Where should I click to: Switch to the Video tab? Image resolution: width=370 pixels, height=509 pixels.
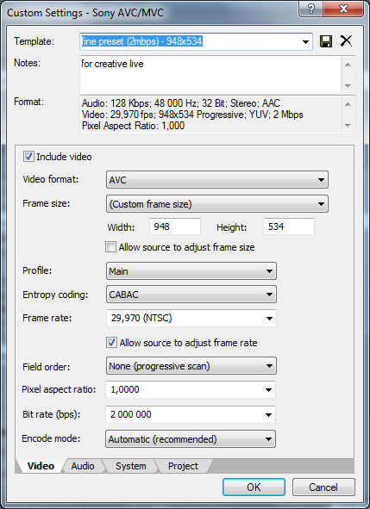[41, 466]
